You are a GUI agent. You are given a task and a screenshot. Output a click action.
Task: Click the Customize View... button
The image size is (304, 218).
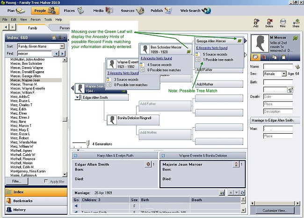pyautogui.click(x=275, y=211)
